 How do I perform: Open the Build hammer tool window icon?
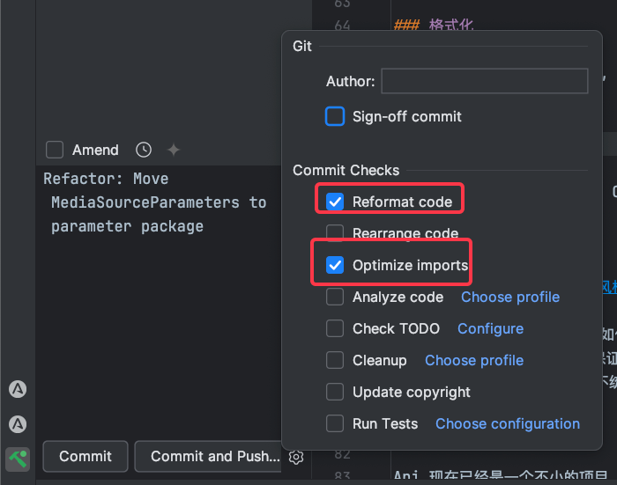pyautogui.click(x=18, y=459)
